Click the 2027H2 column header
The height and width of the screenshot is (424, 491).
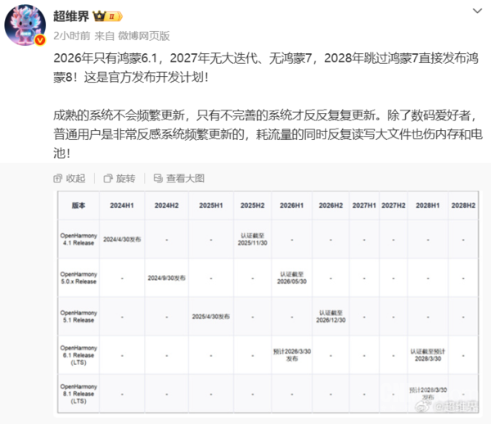(394, 205)
